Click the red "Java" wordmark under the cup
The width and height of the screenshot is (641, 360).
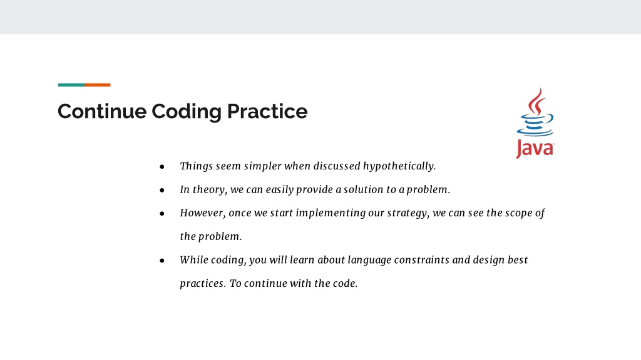pos(535,149)
